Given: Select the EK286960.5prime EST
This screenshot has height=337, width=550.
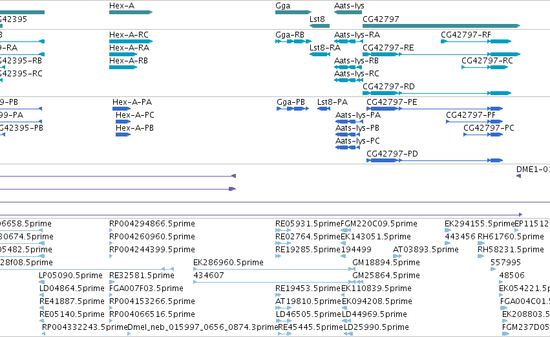Looking at the screenshot, I should click(274, 269).
